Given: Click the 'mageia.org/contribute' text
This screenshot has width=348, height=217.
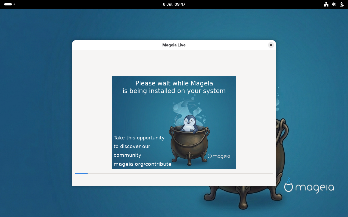Looking at the screenshot, I should [x=142, y=164].
